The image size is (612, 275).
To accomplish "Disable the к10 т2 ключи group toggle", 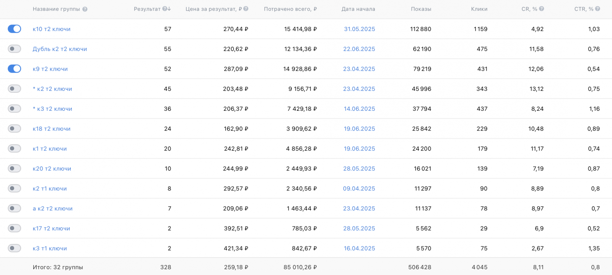I will [15, 29].
